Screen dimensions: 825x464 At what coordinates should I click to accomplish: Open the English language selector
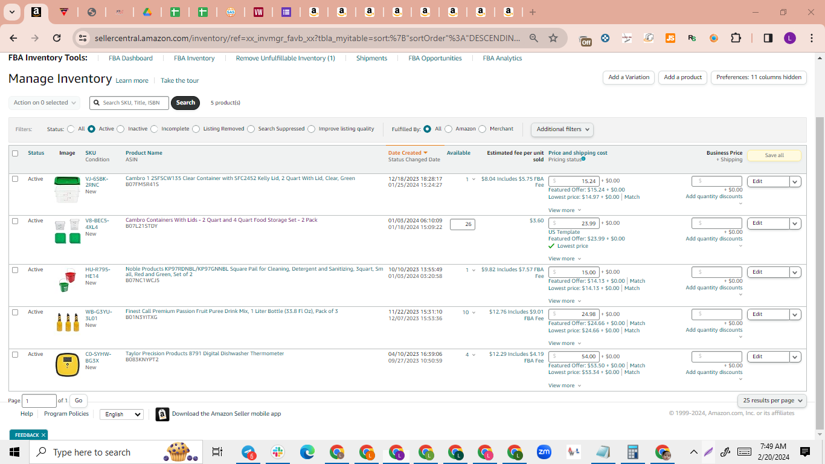click(121, 414)
